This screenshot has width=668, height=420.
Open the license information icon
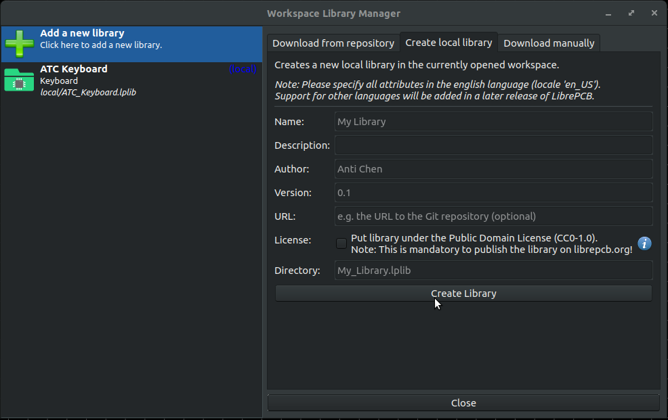[x=644, y=243]
